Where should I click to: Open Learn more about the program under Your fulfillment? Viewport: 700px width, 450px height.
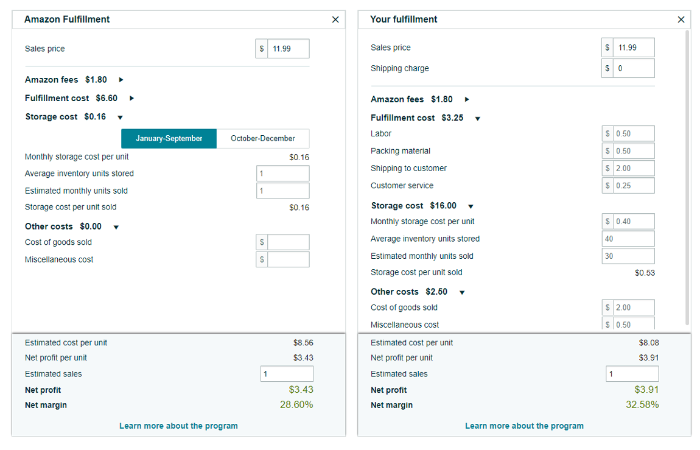524,426
